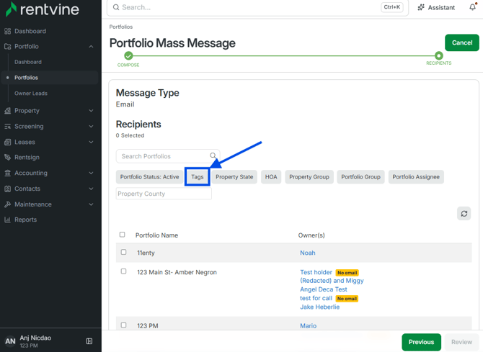Click the Compose step checkmark
Screen dimensions: 483x352
click(x=128, y=55)
